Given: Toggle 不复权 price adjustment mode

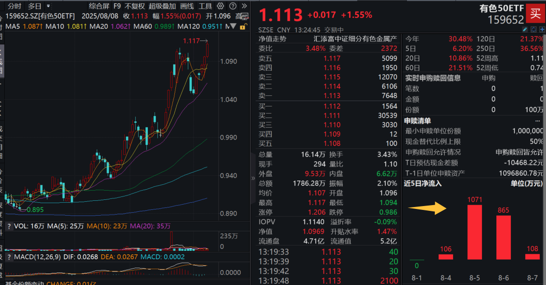Looking at the screenshot, I should pyautogui.click(x=136, y=6).
